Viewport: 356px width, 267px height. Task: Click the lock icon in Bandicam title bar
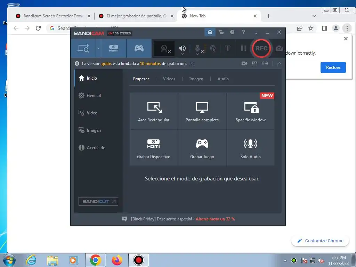[210, 32]
